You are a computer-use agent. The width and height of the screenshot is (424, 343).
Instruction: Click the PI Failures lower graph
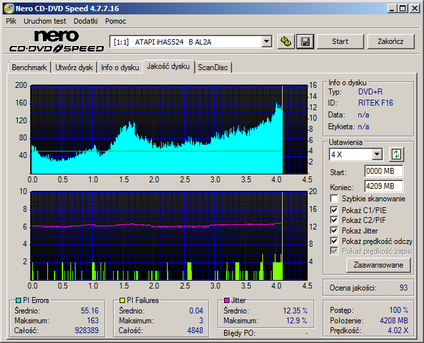tap(170, 236)
